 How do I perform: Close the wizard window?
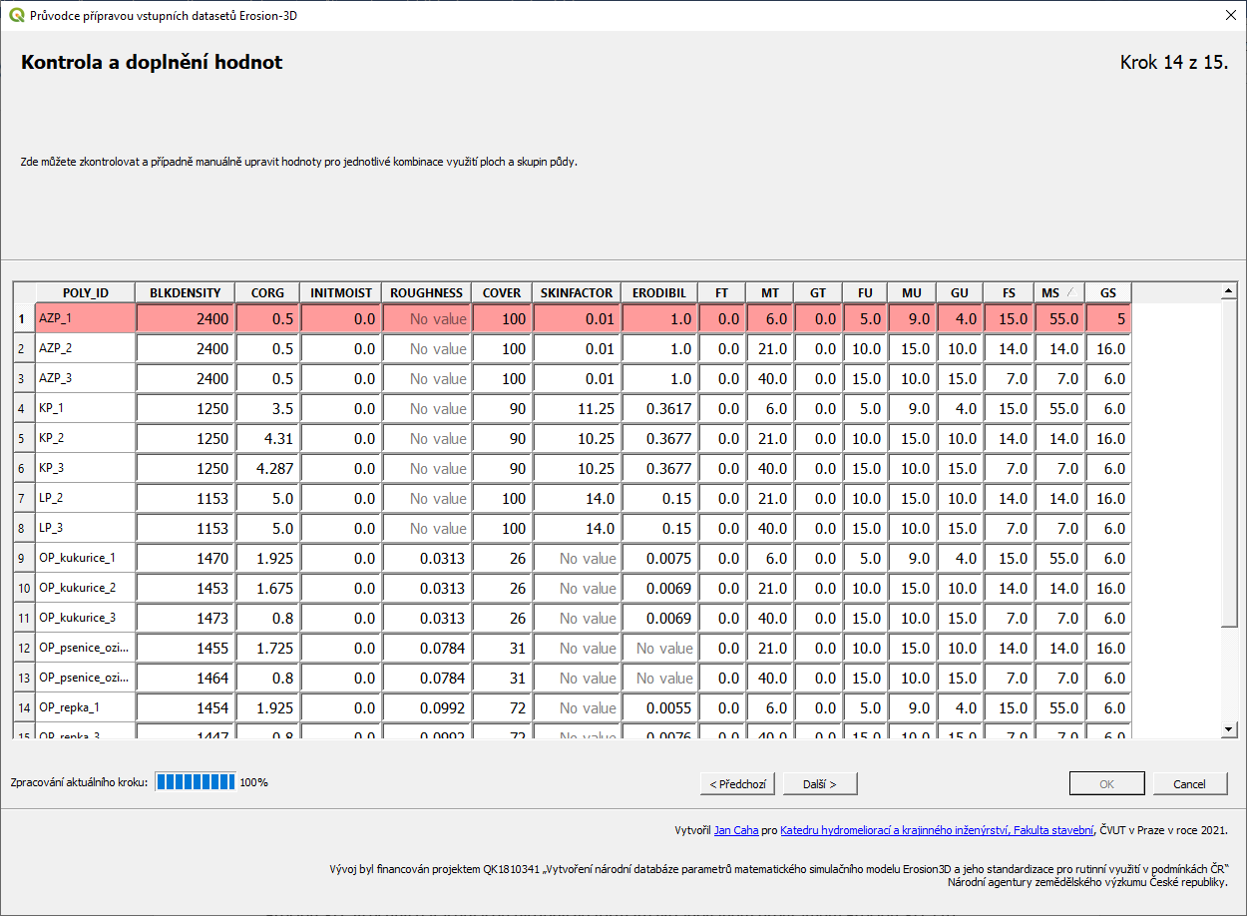[x=1228, y=15]
